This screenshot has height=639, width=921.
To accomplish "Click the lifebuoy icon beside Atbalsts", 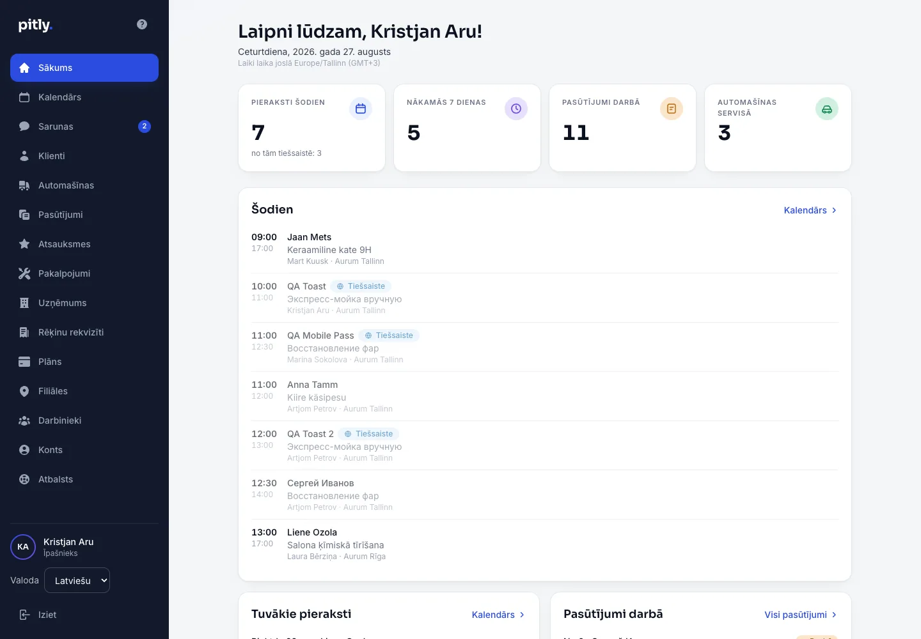I will click(24, 479).
